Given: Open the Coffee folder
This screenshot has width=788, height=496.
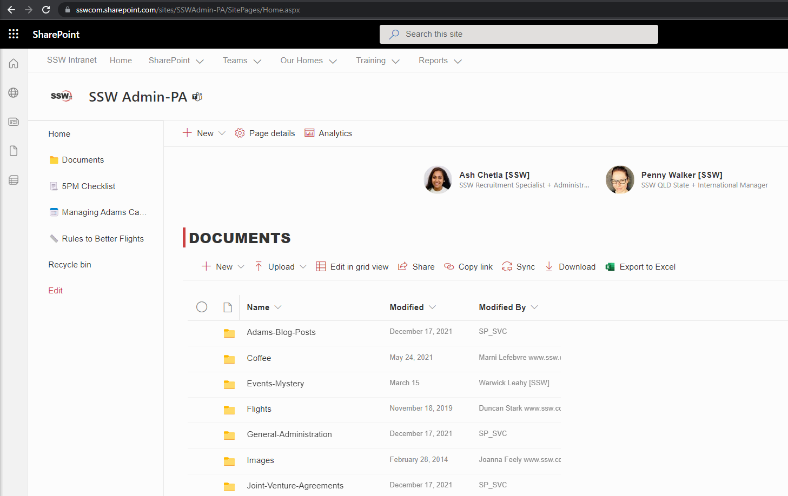Looking at the screenshot, I should [x=259, y=358].
